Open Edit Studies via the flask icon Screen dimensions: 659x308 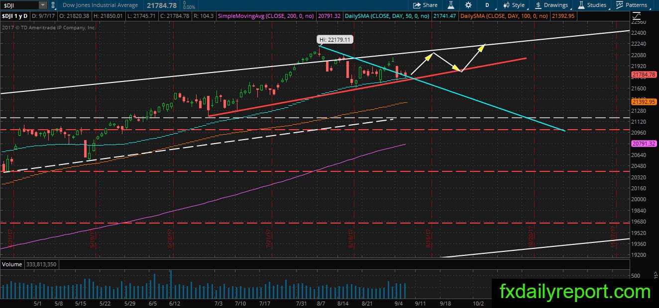(x=451, y=5)
